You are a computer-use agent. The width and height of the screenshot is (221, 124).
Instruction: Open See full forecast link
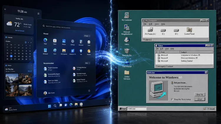point(19,31)
